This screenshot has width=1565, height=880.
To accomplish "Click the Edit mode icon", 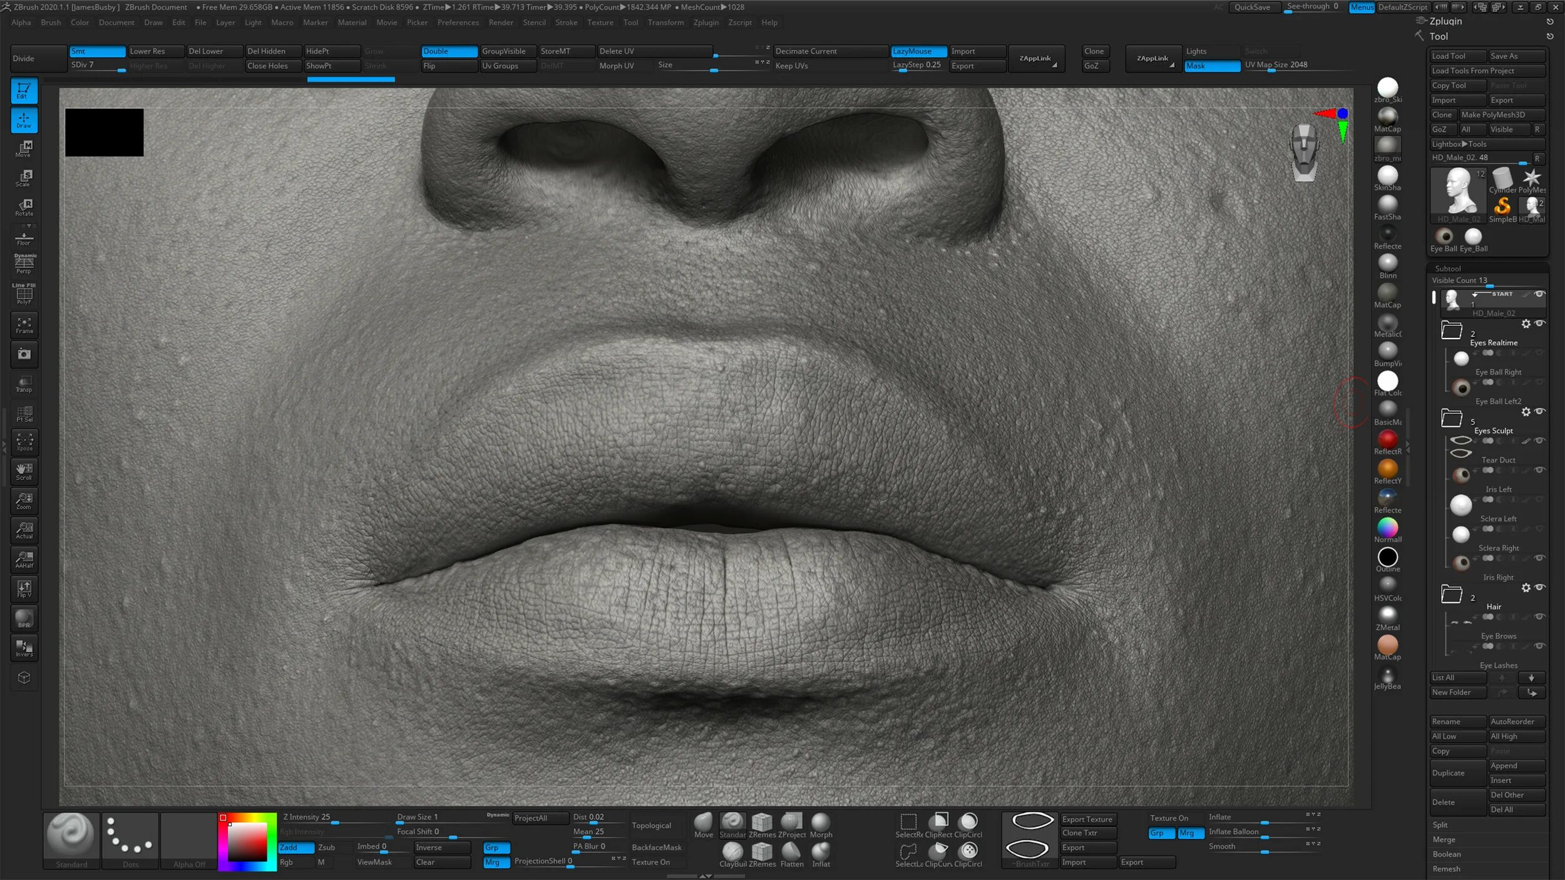I will click(24, 91).
